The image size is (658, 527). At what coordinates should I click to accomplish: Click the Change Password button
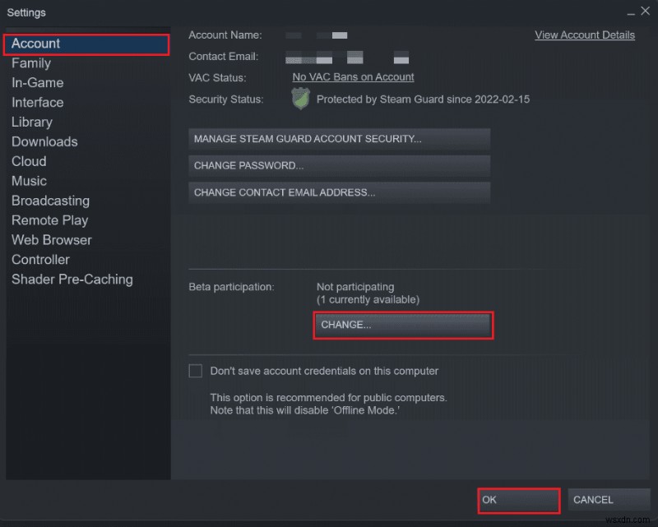click(339, 166)
